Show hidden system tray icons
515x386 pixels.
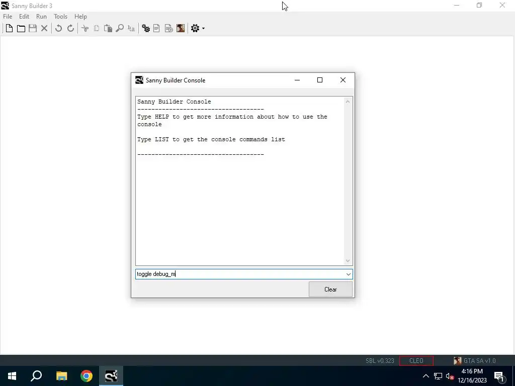(x=425, y=376)
